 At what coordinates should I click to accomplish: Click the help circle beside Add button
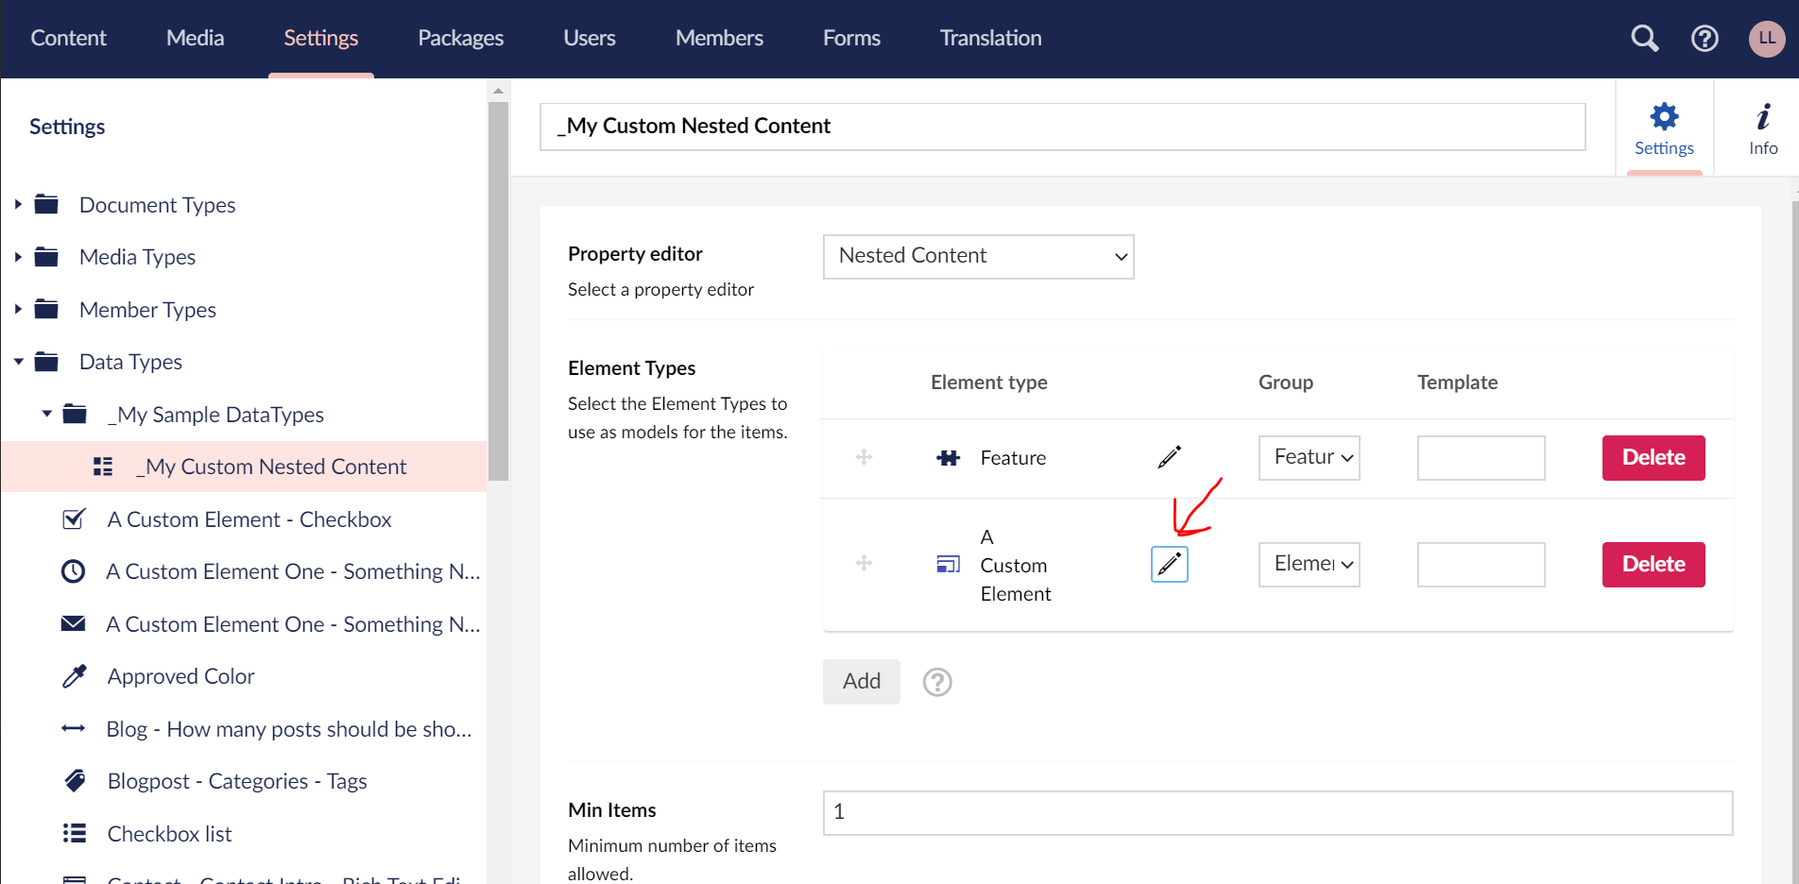click(937, 681)
